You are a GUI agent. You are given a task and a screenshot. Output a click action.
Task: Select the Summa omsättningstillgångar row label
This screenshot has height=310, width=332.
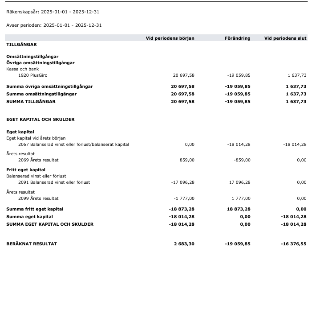coord(41,94)
